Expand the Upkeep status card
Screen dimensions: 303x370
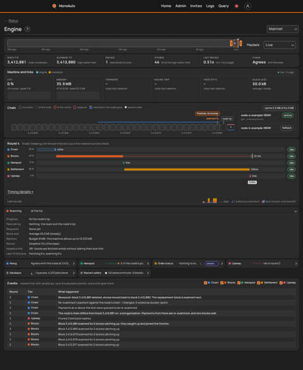click(x=263, y=263)
